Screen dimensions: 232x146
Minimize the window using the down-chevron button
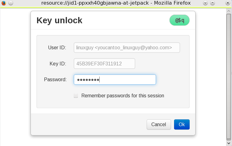coord(205,3)
